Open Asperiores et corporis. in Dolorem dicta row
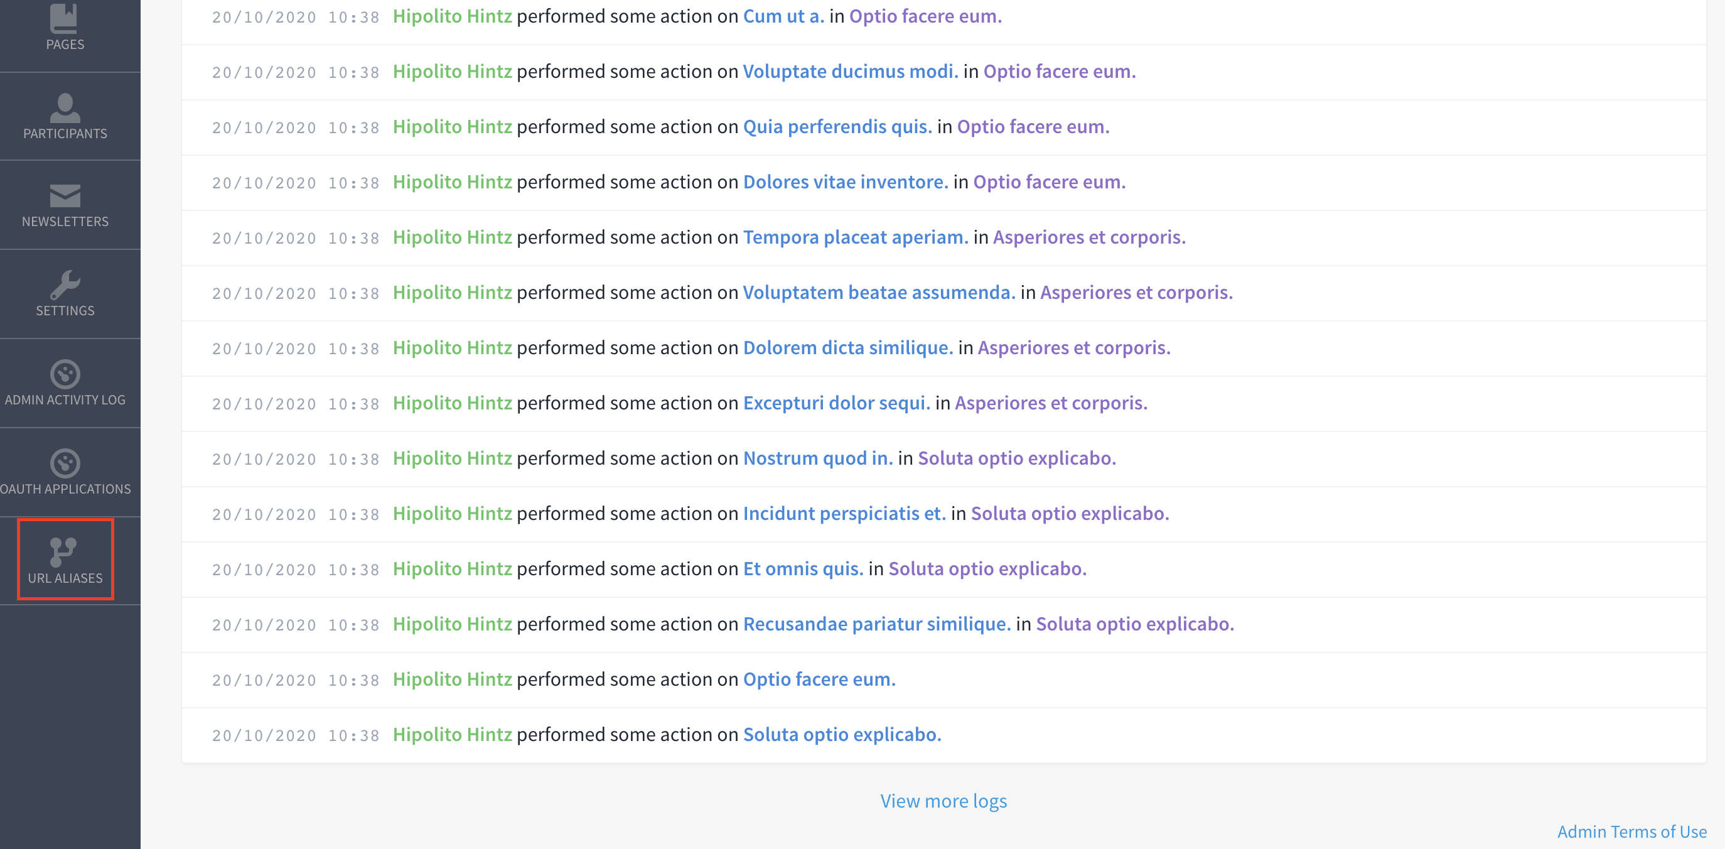Viewport: 1725px width, 849px height. [x=1074, y=348]
